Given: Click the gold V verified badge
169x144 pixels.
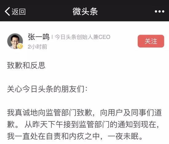Looking at the screenshot, I should pos(20,46).
